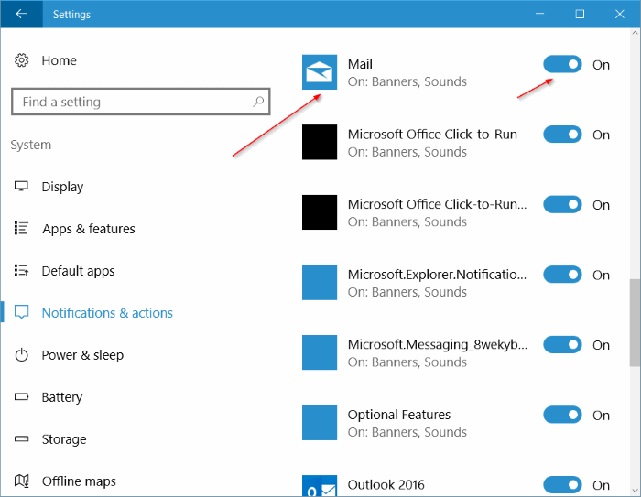Click the vertical scrollbar thumb
The height and width of the screenshot is (497, 641).
[635, 322]
